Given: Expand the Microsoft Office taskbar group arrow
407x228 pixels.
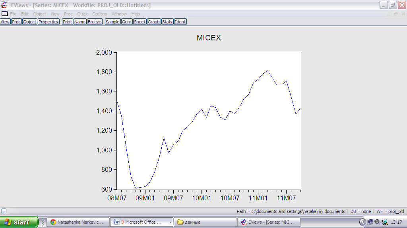Looking at the screenshot, I should (171, 222).
